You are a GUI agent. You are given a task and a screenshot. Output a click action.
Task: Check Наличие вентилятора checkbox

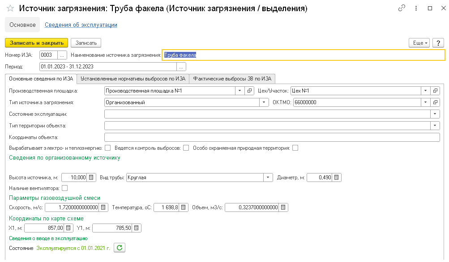[x=65, y=188]
